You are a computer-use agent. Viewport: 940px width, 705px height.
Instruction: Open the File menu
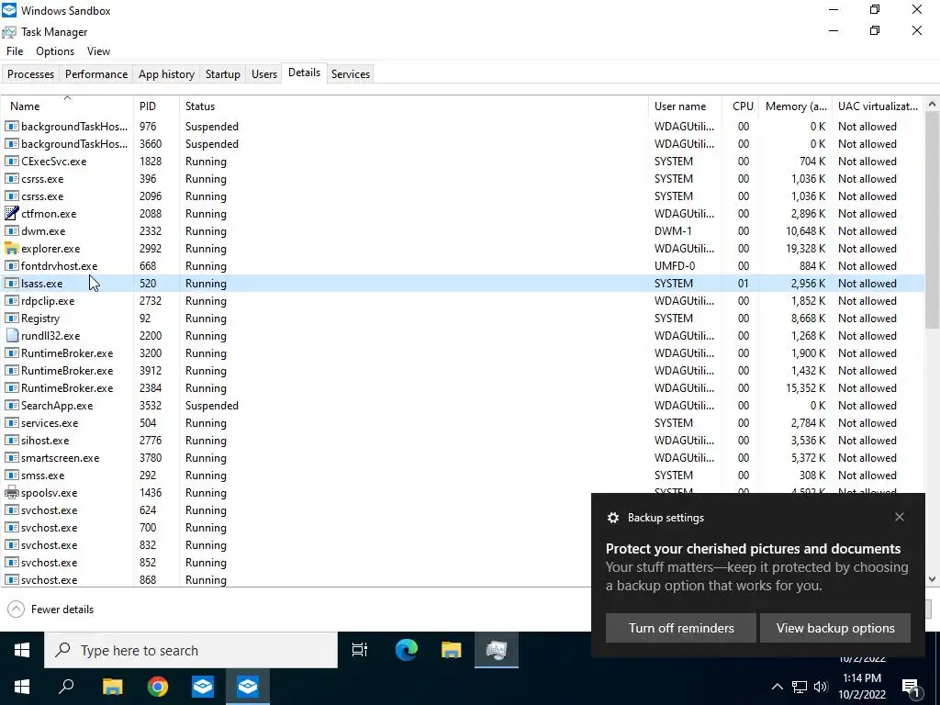coord(15,51)
